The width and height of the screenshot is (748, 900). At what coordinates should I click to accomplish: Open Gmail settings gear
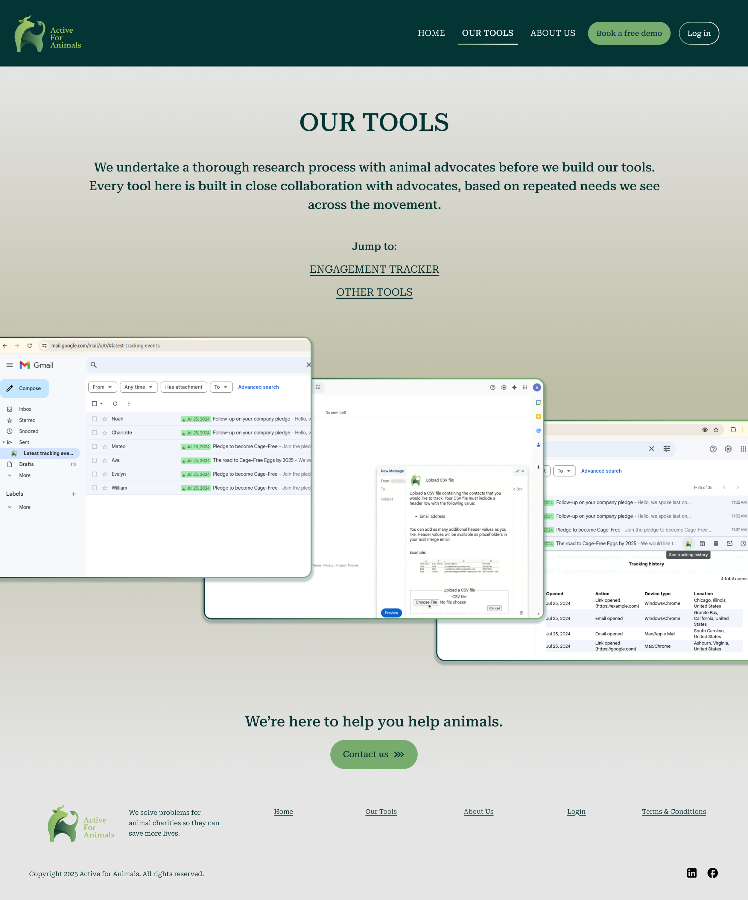[503, 387]
